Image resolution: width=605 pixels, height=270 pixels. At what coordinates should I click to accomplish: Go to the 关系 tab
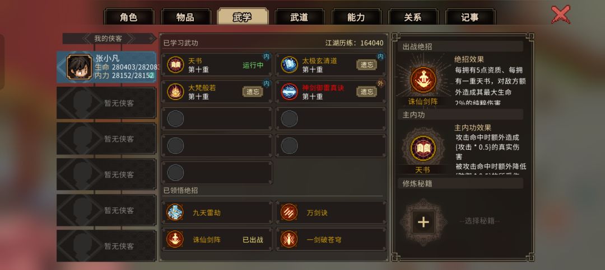point(413,17)
